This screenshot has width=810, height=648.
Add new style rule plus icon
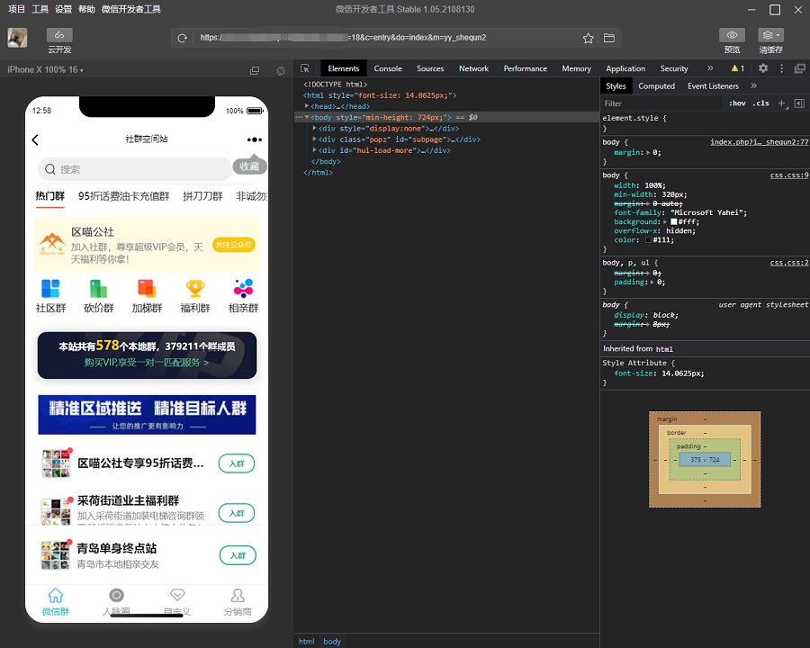click(782, 103)
